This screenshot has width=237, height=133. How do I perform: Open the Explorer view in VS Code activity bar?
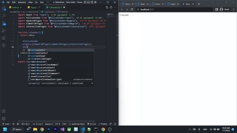click(x=4, y=8)
